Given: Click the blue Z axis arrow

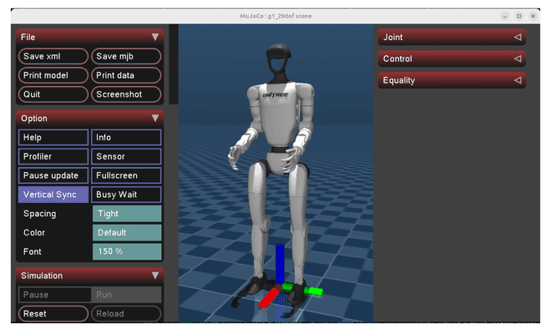Looking at the screenshot, I should (280, 264).
